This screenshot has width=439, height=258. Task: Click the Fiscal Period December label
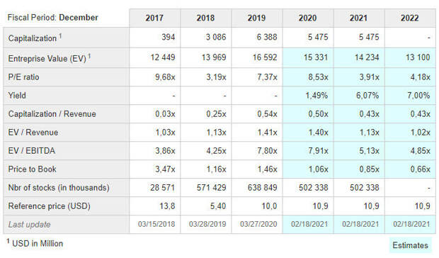[x=52, y=18]
